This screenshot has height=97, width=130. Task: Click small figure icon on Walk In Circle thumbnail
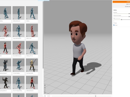coord(27,36)
